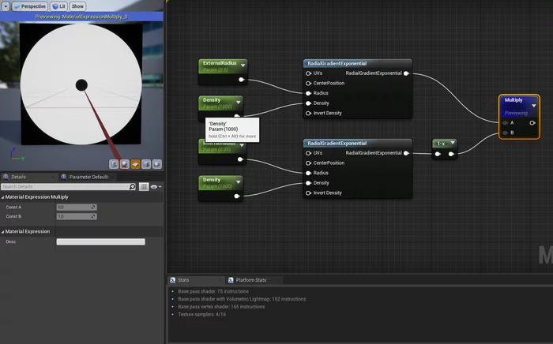Set preview mesh to sphere
This screenshot has height=344, width=553.
125,164
